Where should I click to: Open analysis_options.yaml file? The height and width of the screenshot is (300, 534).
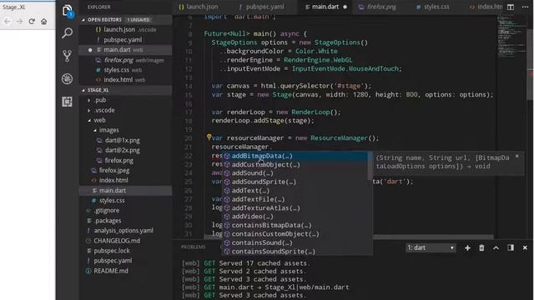point(123,231)
